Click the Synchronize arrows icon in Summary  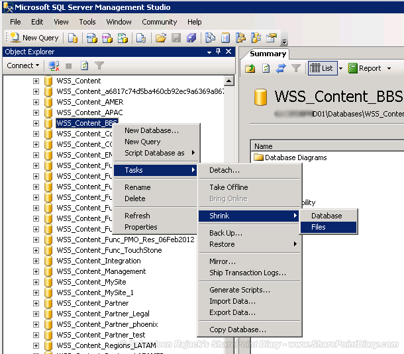[x=281, y=68]
